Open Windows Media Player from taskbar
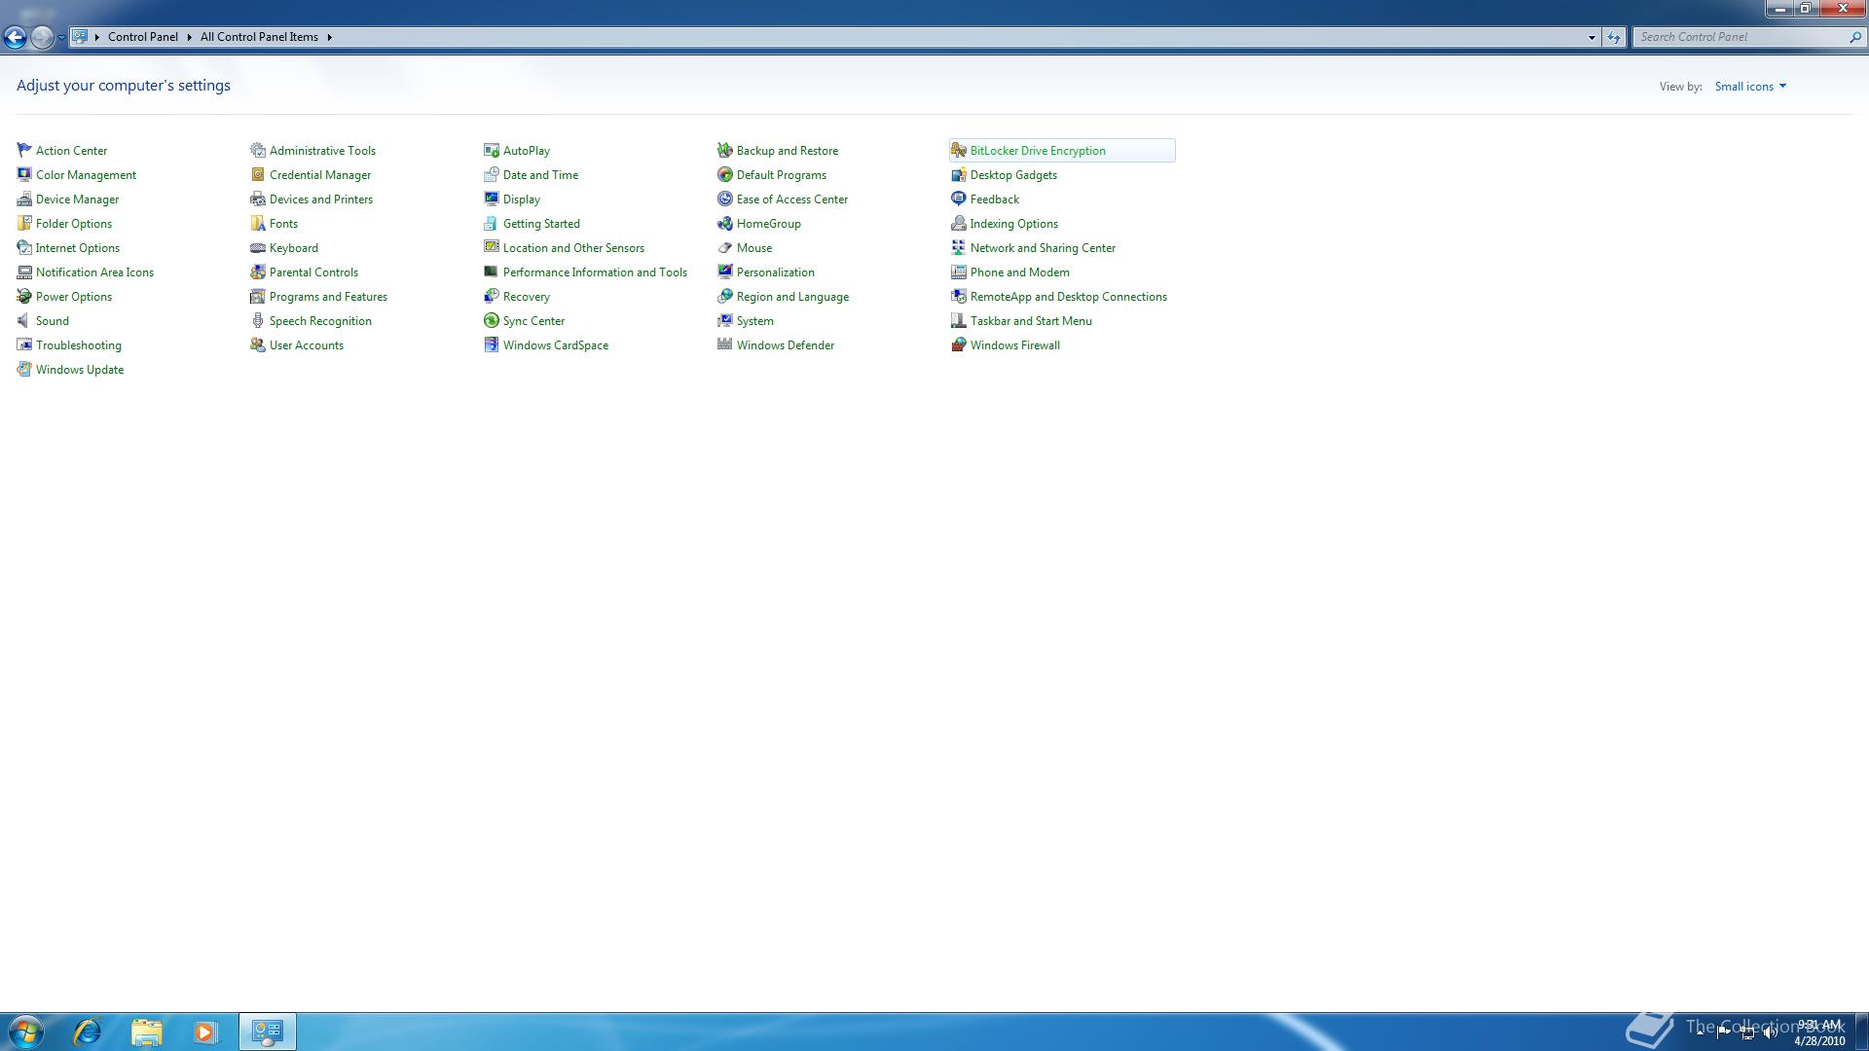Screen dimensions: 1869x1051 [204, 1032]
